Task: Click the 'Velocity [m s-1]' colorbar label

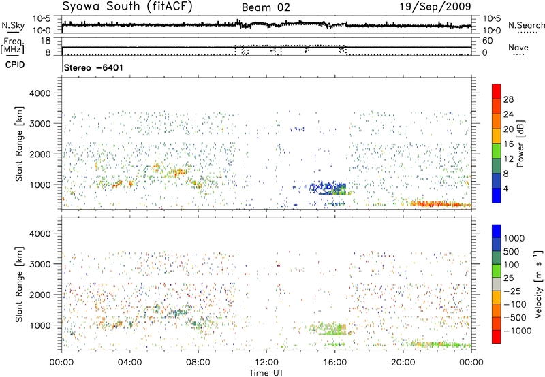Action: pyautogui.click(x=538, y=284)
